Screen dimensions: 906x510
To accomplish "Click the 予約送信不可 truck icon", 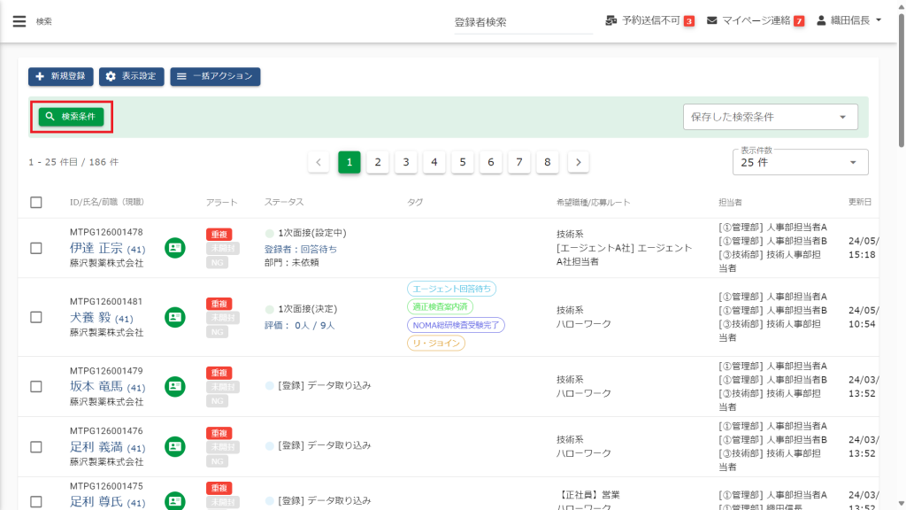I will 611,20.
